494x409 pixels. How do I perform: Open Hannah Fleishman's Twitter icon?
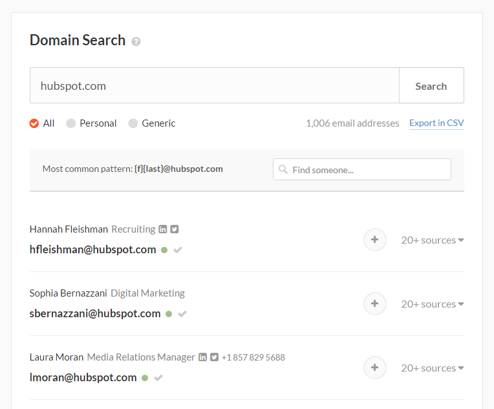coord(175,229)
